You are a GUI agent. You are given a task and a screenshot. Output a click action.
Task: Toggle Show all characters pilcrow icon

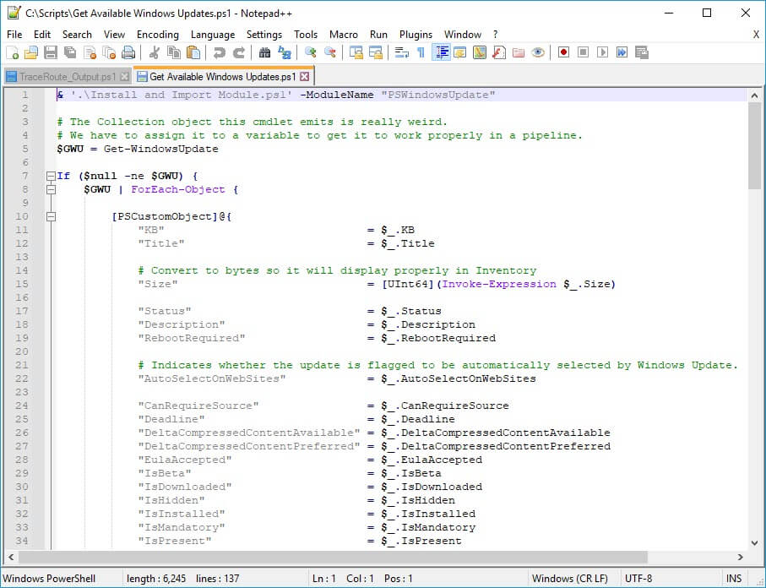click(x=421, y=52)
